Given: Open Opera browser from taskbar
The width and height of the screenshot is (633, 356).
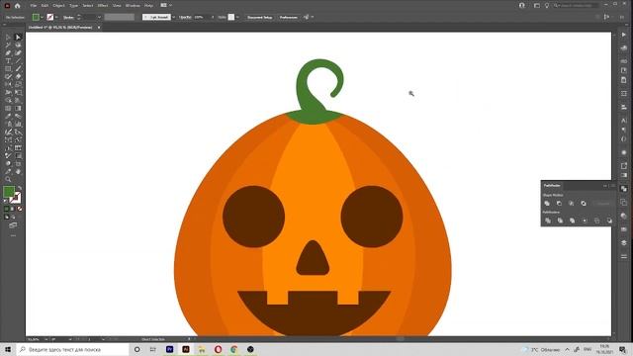Looking at the screenshot, I should [x=218, y=349].
